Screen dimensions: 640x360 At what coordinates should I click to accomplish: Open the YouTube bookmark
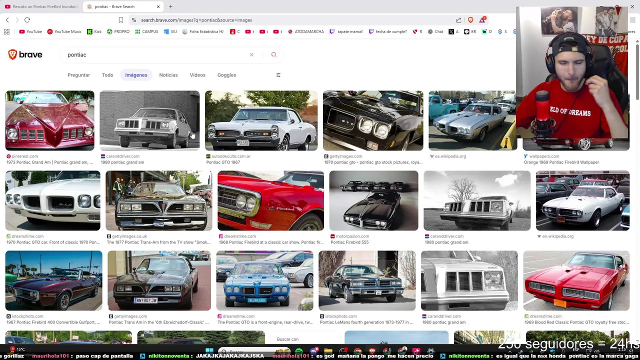pos(30,31)
